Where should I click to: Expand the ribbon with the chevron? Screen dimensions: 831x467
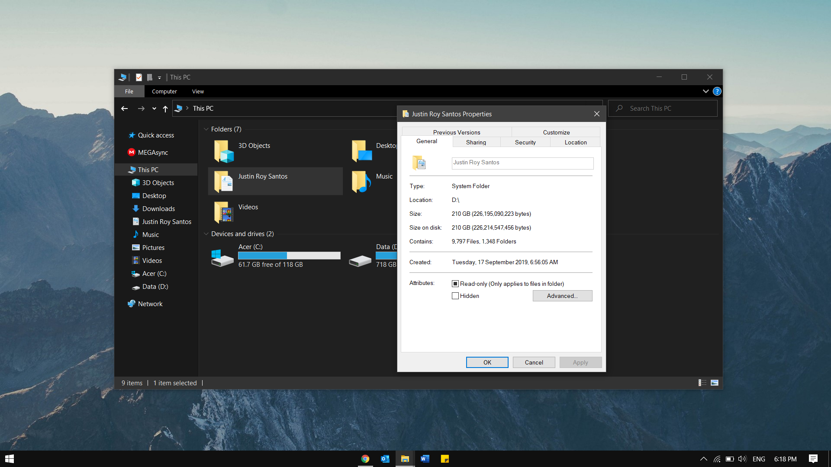[x=705, y=91]
